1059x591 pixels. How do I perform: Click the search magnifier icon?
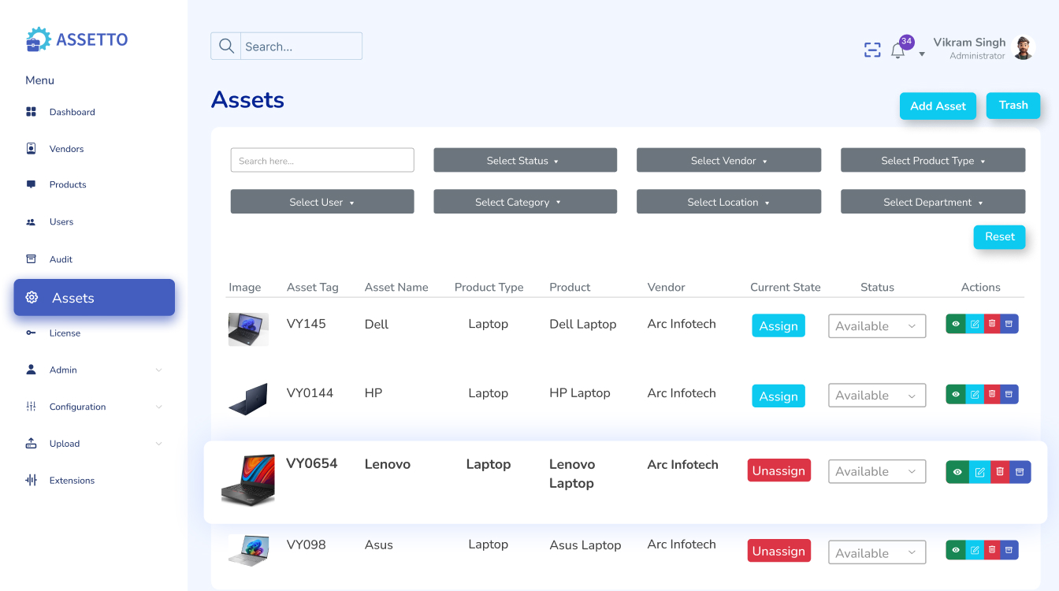tap(226, 46)
